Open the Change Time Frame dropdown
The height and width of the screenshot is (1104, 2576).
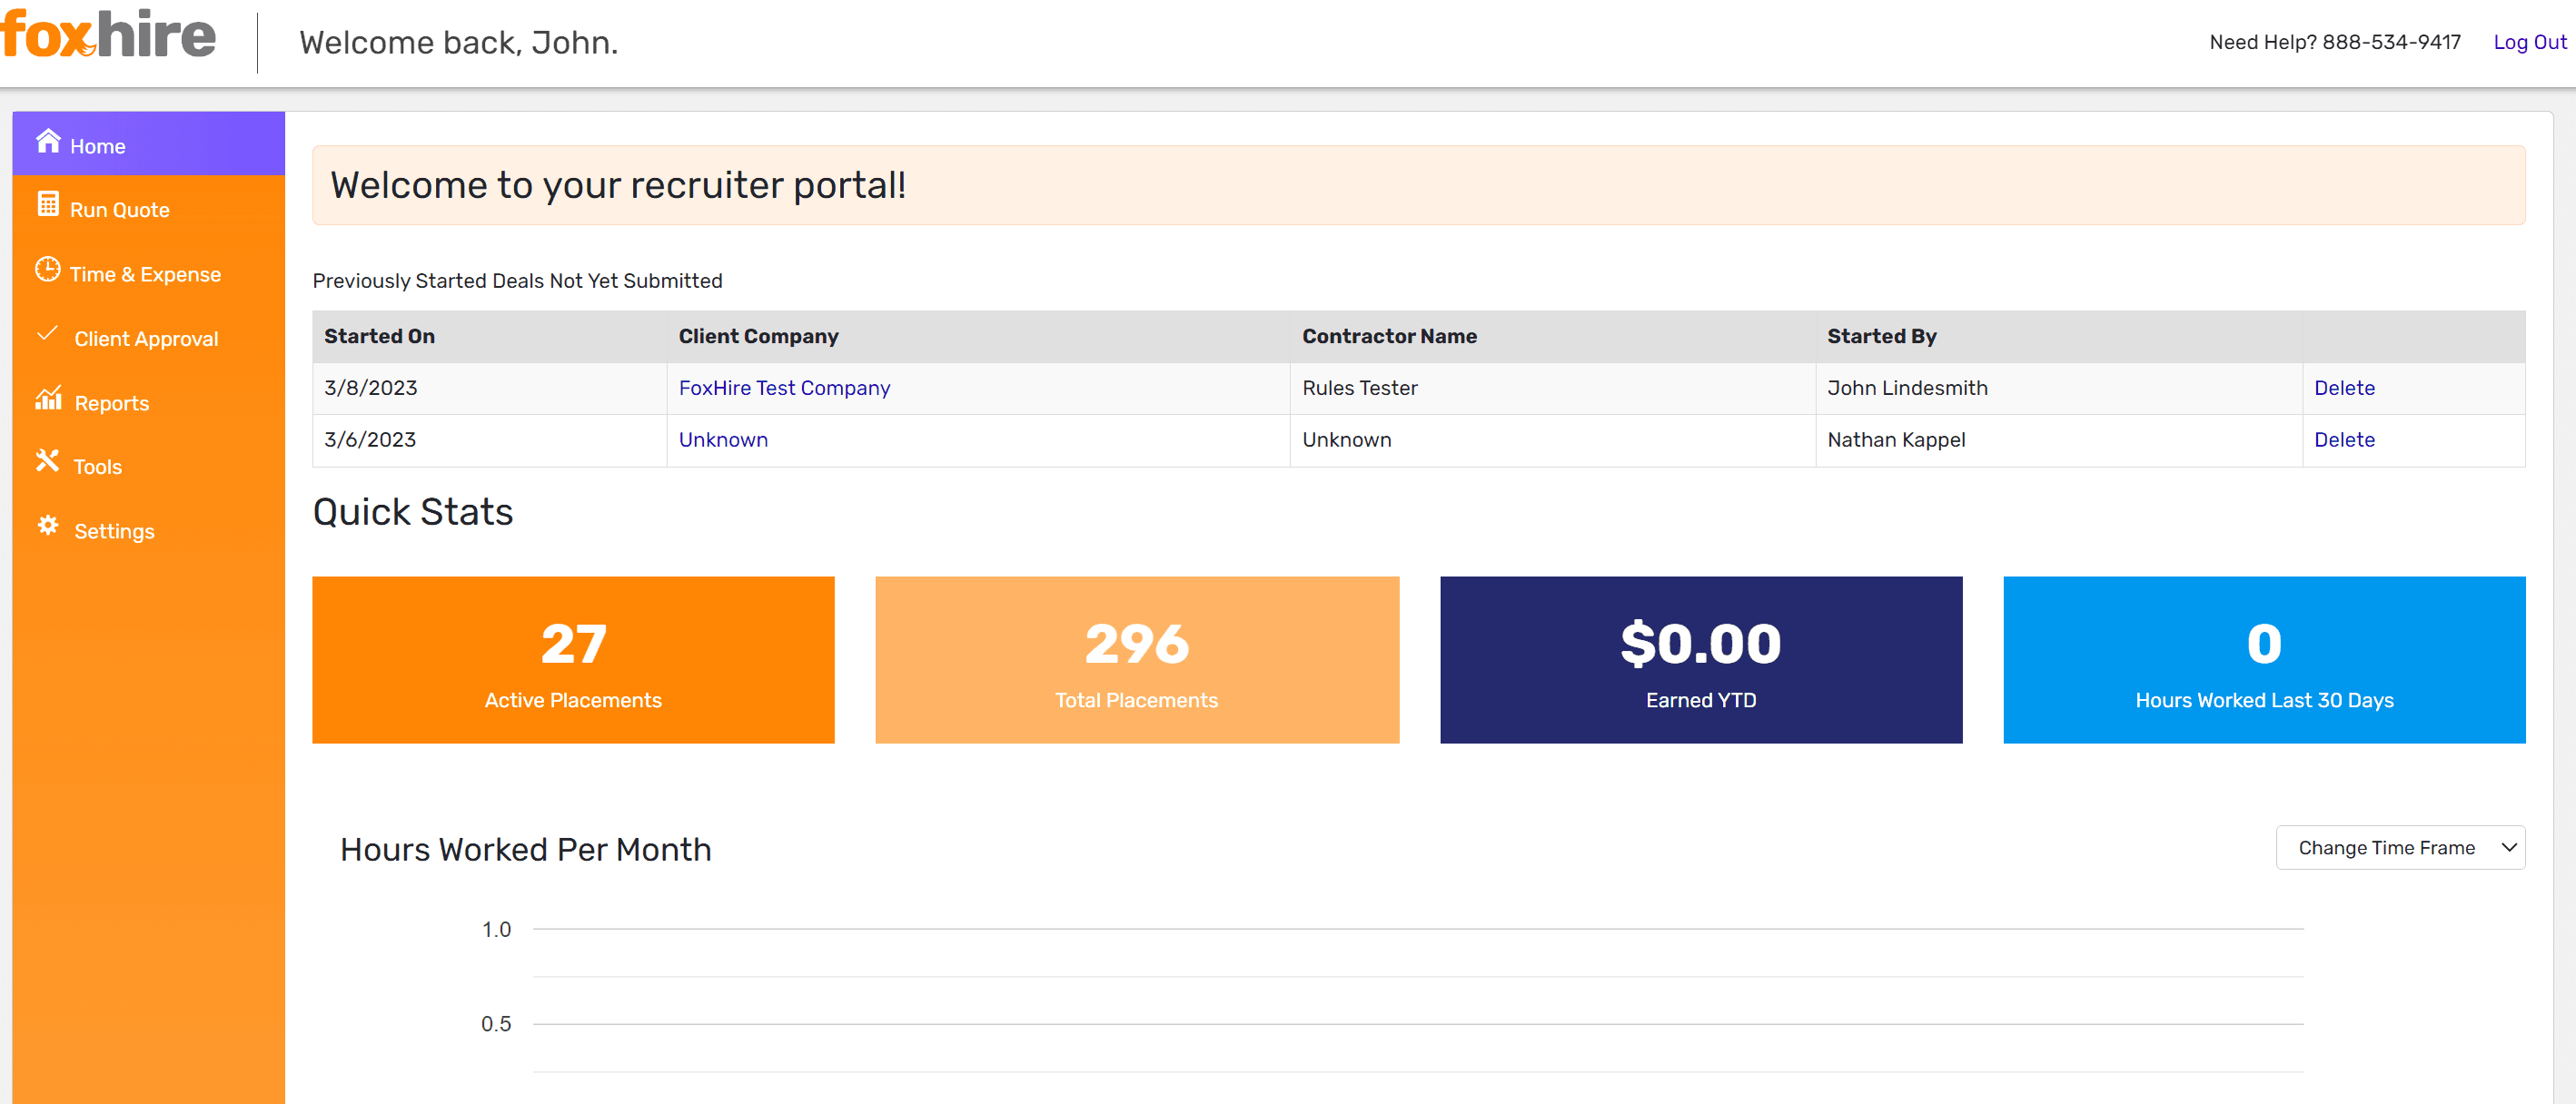[x=2399, y=847]
